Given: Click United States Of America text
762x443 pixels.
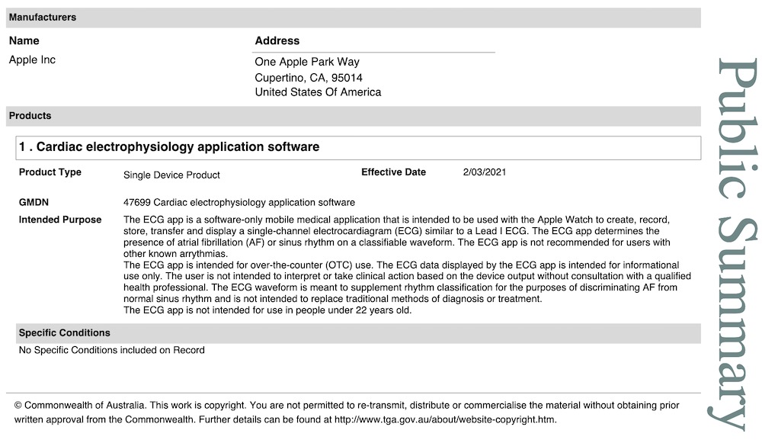Looking at the screenshot, I should (318, 92).
